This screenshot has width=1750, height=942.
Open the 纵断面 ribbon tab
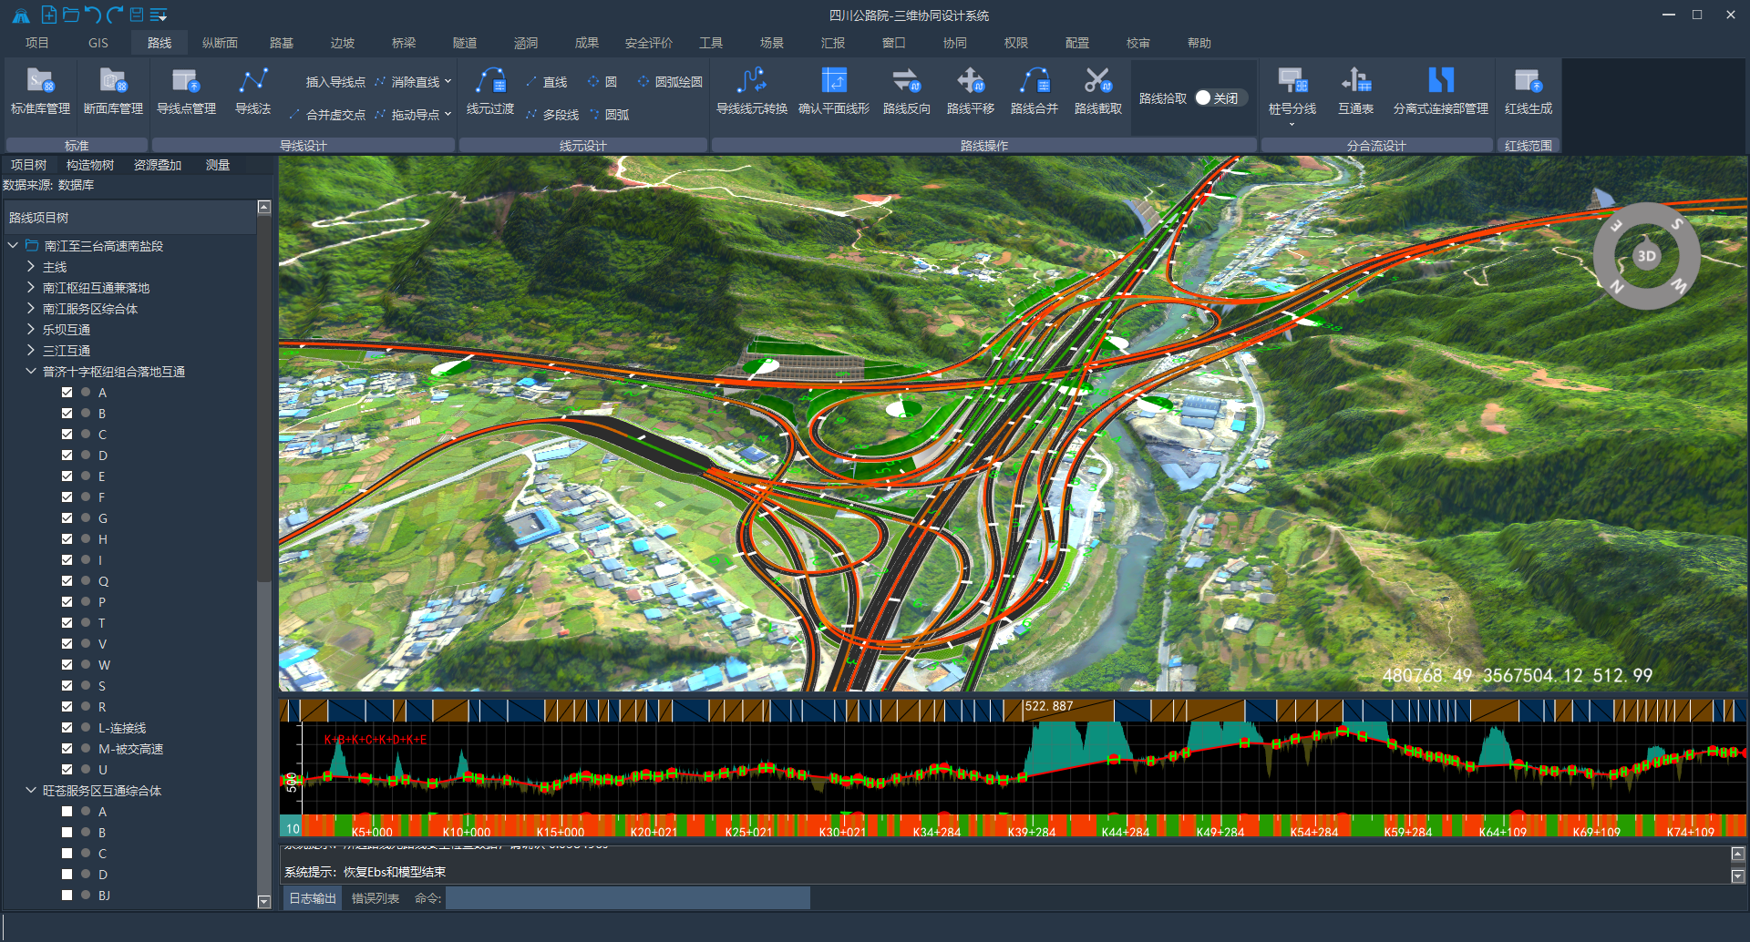[220, 43]
